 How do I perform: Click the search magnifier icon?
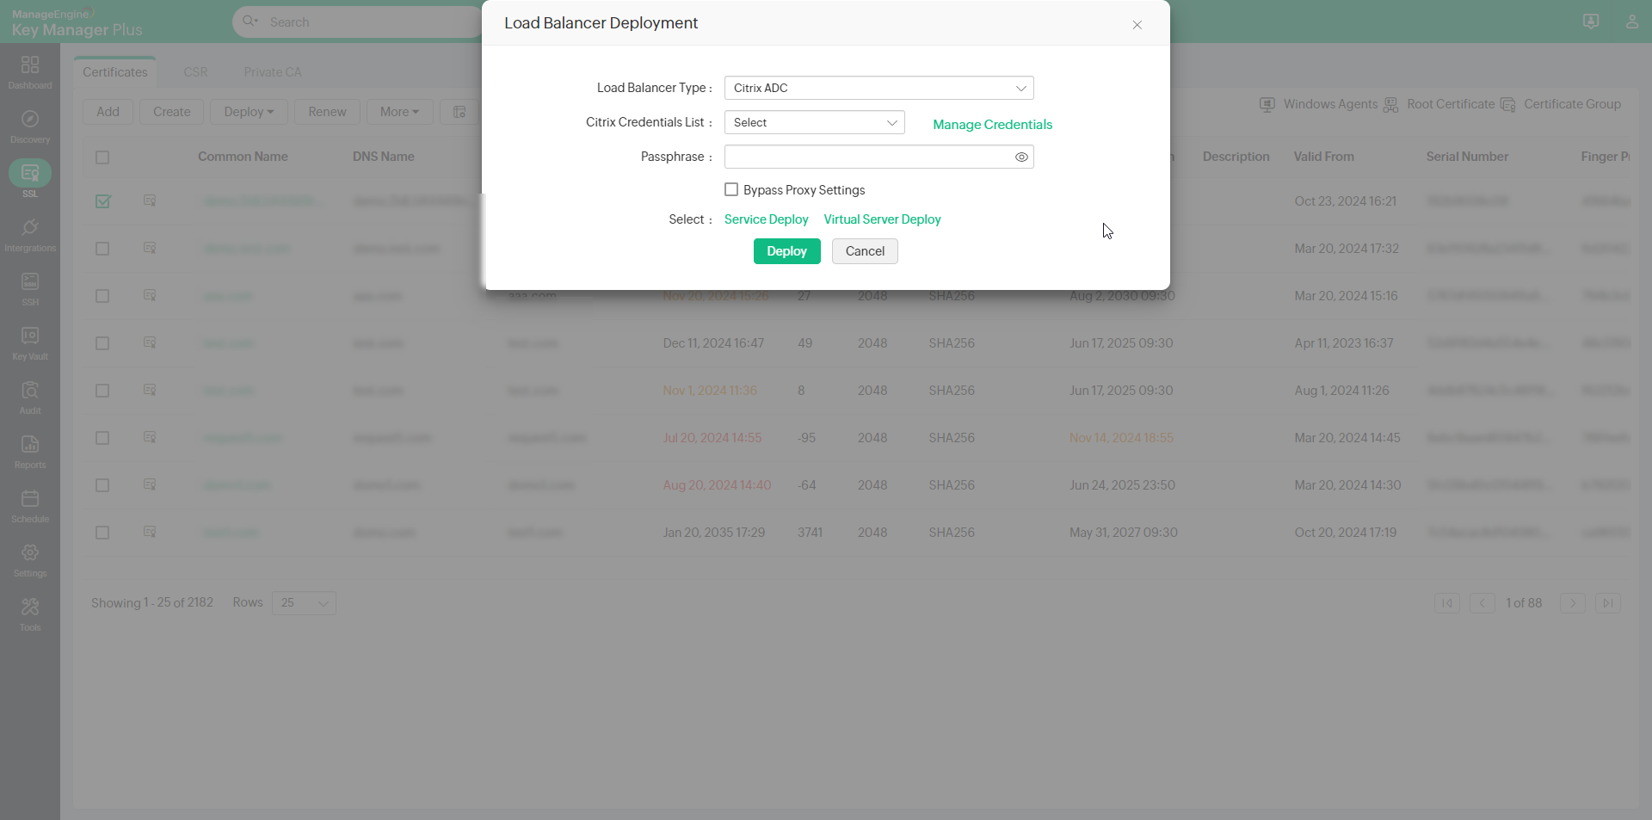(x=250, y=22)
